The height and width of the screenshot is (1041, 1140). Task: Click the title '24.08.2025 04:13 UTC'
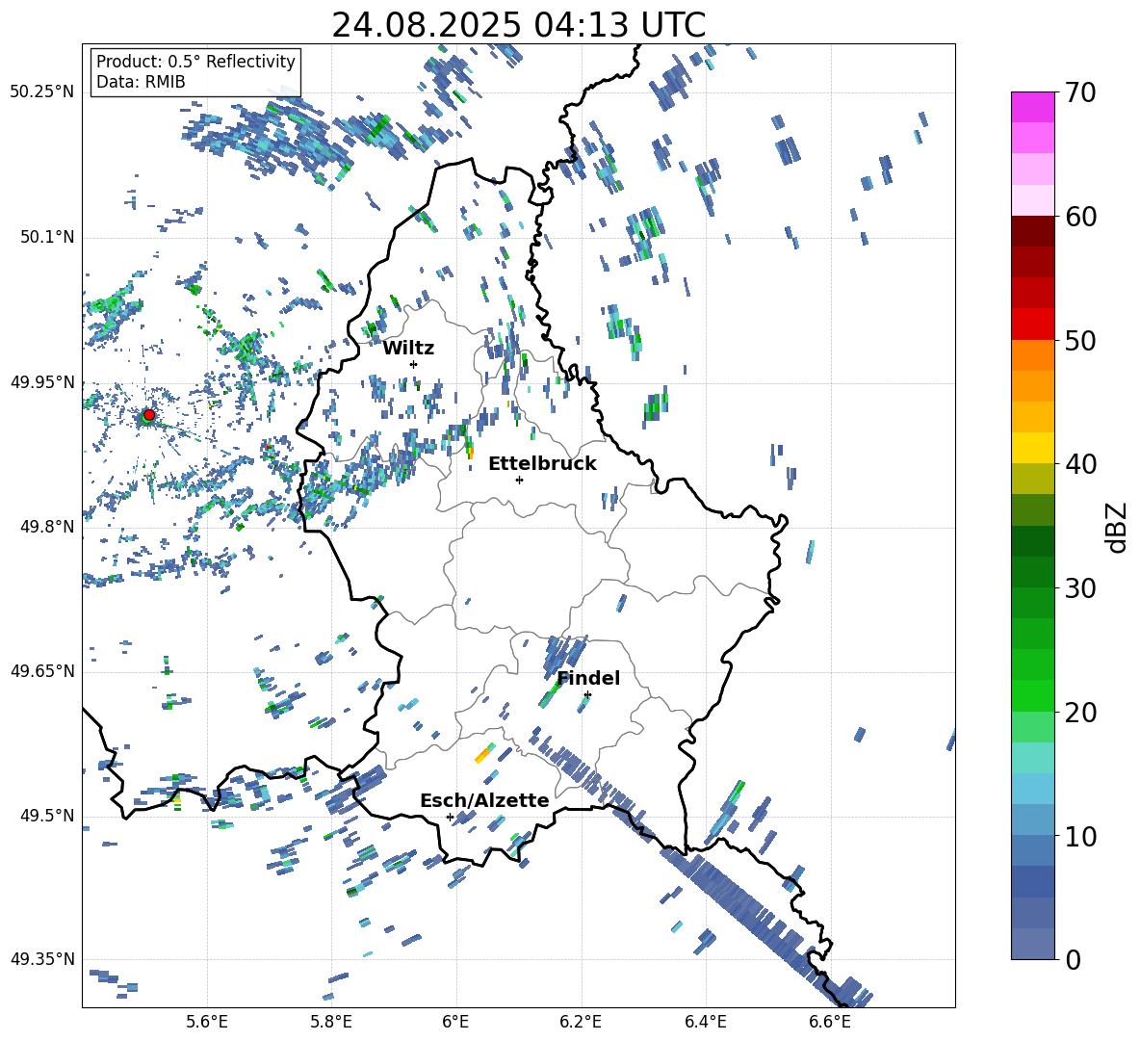tap(518, 25)
